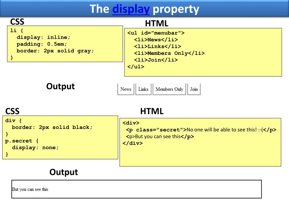The height and width of the screenshot is (217, 289).
Task: Click the closing '</ul>' tag
Action: 136,67
